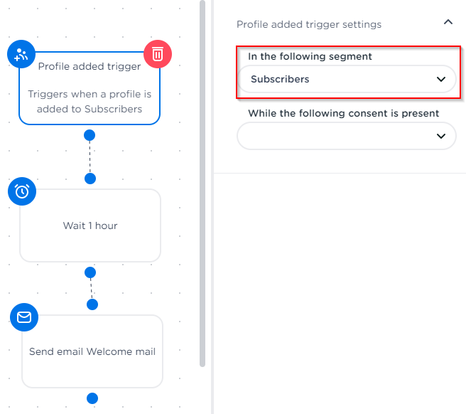Click connector dot below Wait 1 hour node
Screen dimensions: 466x414
coord(90,272)
